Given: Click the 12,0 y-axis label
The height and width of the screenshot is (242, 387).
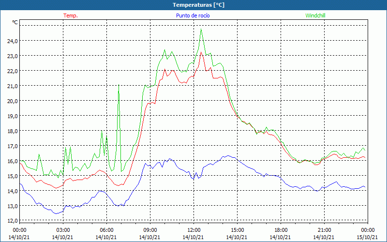Looking at the screenshot, I should (x=12, y=221).
